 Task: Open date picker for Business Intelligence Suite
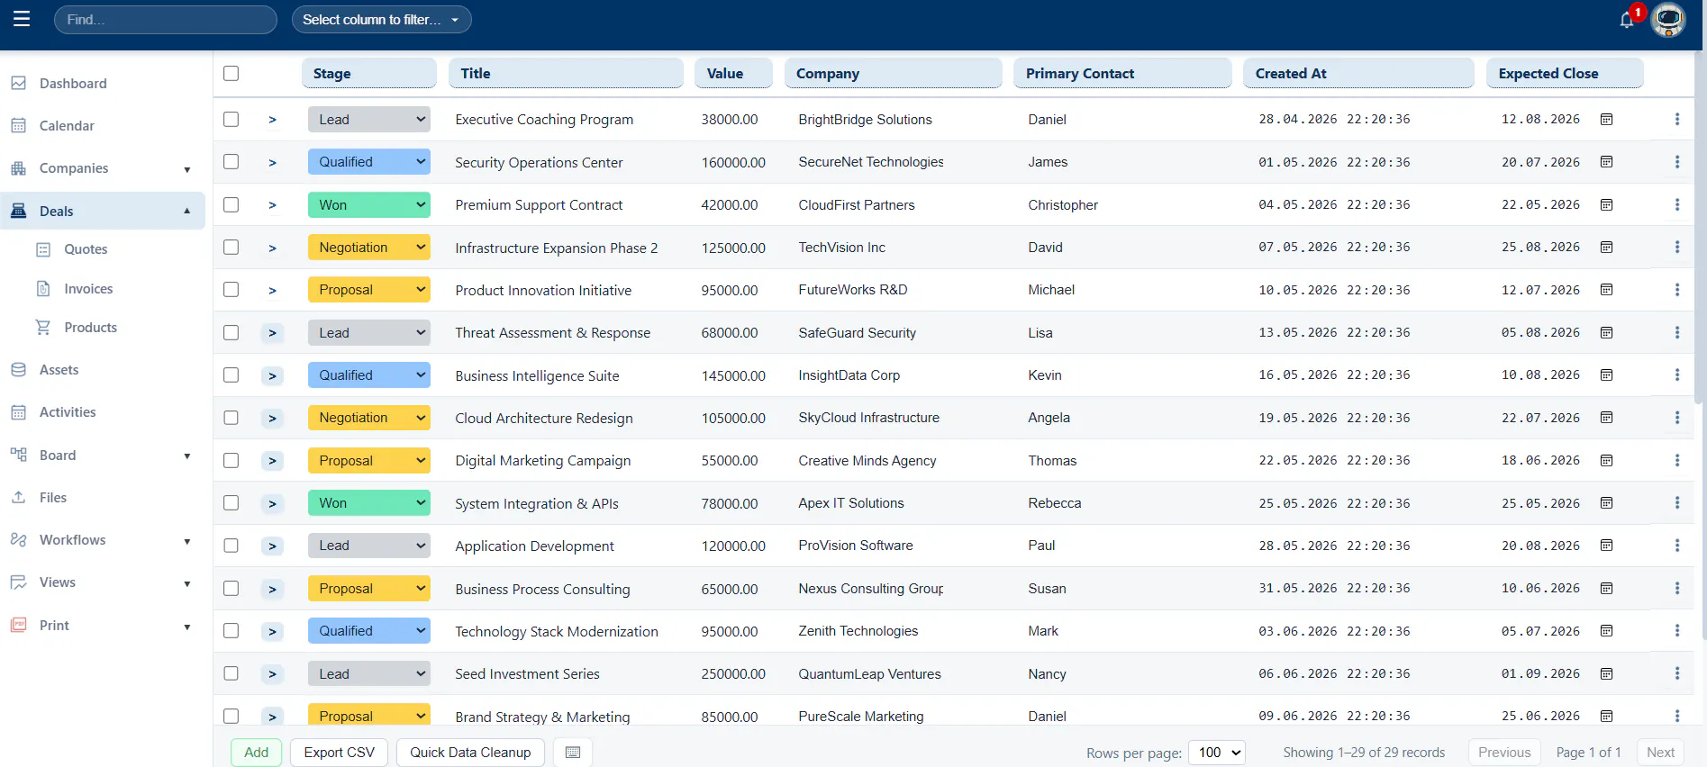click(x=1606, y=375)
